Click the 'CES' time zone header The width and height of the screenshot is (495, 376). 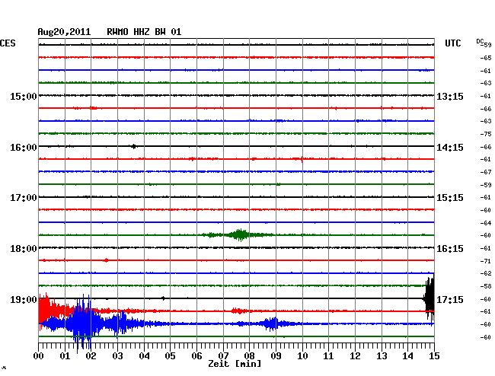tap(8, 43)
